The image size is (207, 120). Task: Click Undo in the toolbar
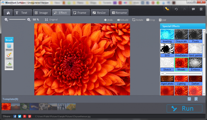click(108, 20)
